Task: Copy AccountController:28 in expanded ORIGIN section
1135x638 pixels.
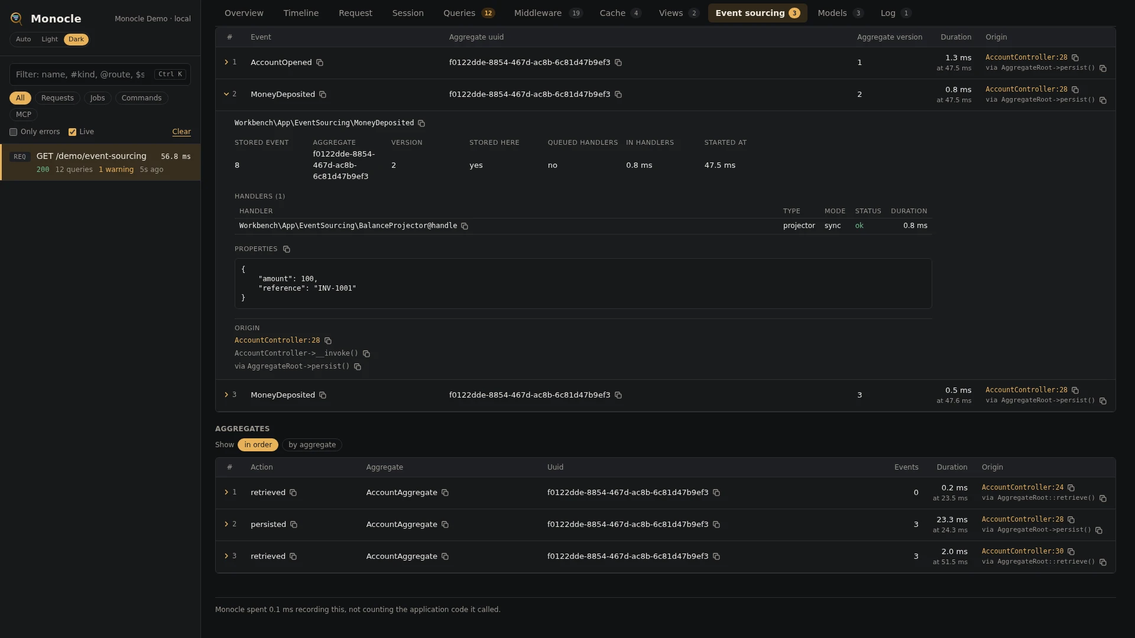Action: 328,341
